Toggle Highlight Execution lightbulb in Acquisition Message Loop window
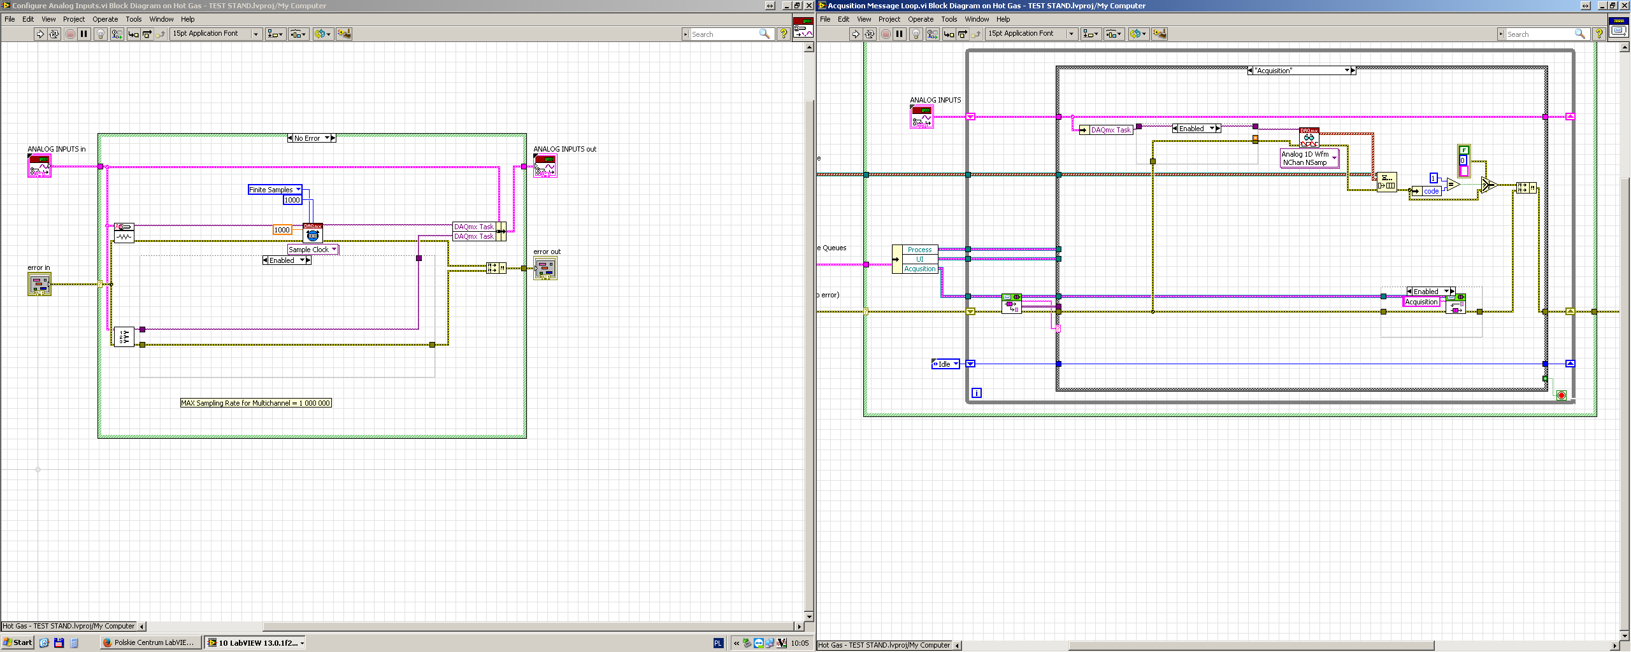This screenshot has height=652, width=1631. coord(916,34)
